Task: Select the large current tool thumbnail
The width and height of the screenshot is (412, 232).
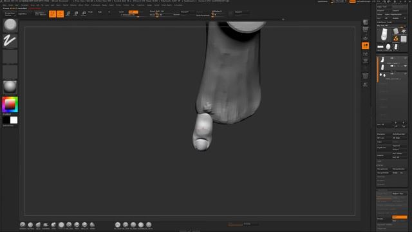Action: pyautogui.click(x=384, y=34)
